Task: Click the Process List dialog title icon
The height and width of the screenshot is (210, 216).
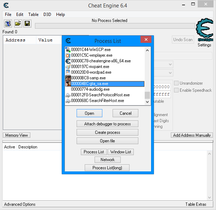Action: click(x=68, y=41)
